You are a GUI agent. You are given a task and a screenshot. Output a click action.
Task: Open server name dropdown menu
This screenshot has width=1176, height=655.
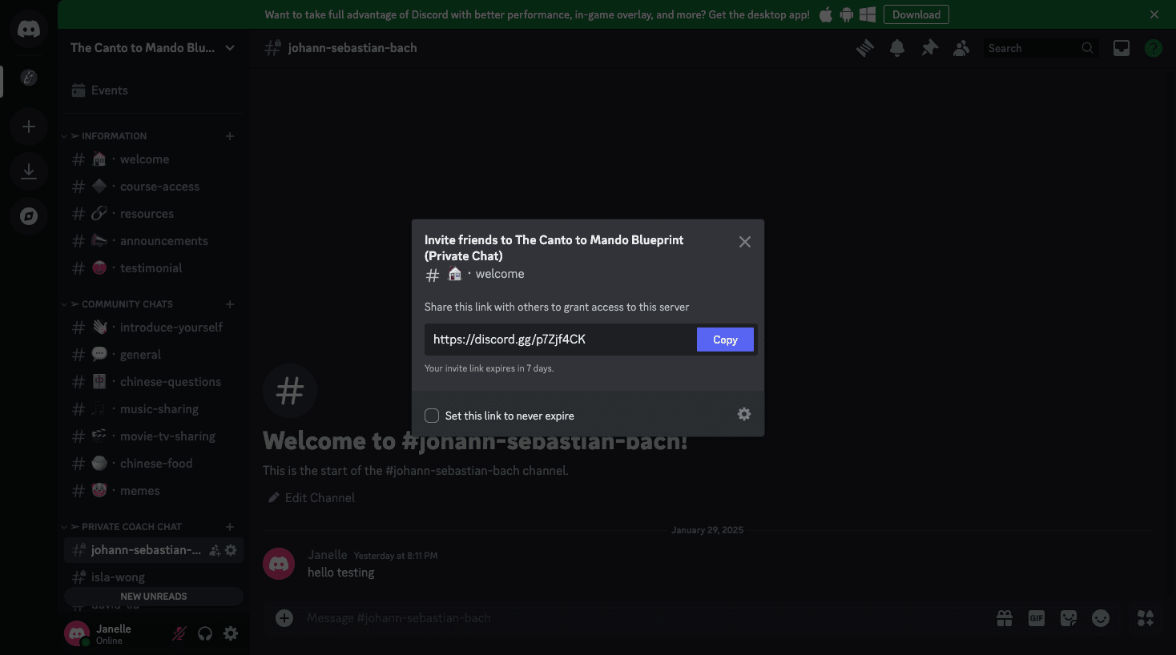point(230,48)
